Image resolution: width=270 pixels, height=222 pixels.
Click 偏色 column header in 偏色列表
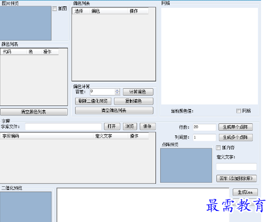(x=108, y=11)
